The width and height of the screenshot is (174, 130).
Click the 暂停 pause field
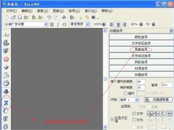tap(167, 85)
